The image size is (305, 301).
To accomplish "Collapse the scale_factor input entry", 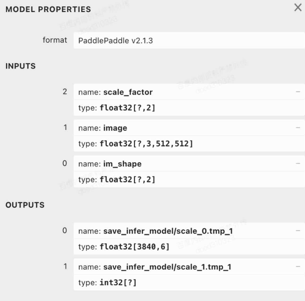I will (x=298, y=92).
